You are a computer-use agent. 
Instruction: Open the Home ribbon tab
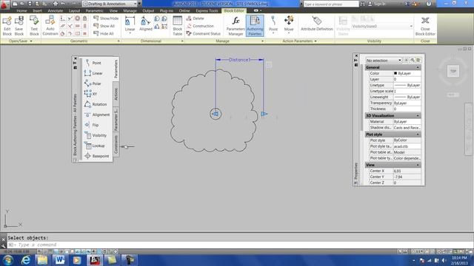coord(21,10)
